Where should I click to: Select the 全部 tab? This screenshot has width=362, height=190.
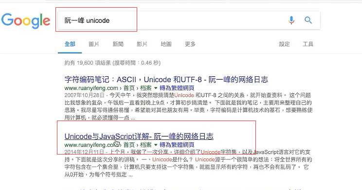pos(70,44)
